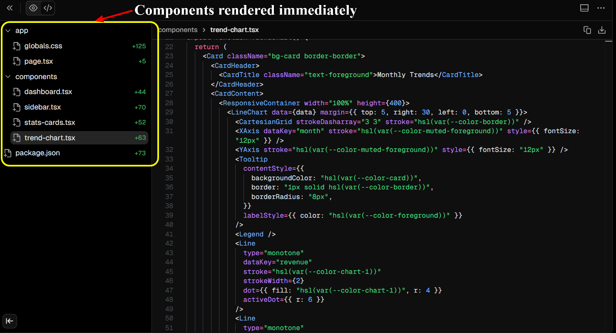The image size is (616, 333).
Task: Select stats-cards.tsx in file tree
Action: pyautogui.click(x=50, y=123)
